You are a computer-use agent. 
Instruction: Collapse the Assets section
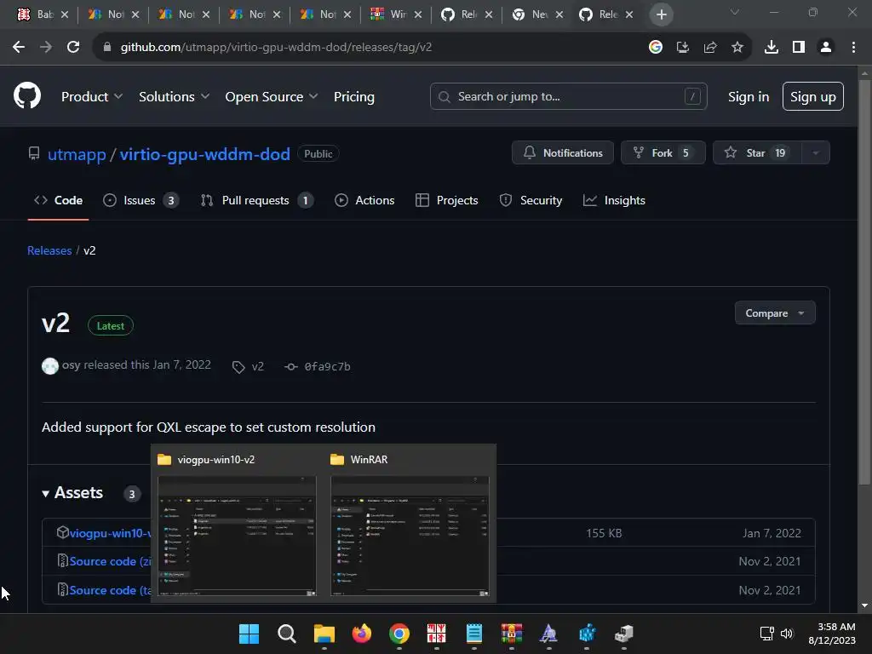72,493
